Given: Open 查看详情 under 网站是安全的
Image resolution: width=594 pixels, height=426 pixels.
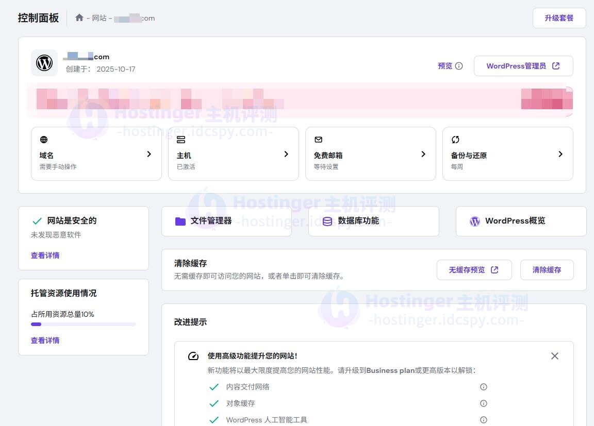Looking at the screenshot, I should pyautogui.click(x=45, y=255).
